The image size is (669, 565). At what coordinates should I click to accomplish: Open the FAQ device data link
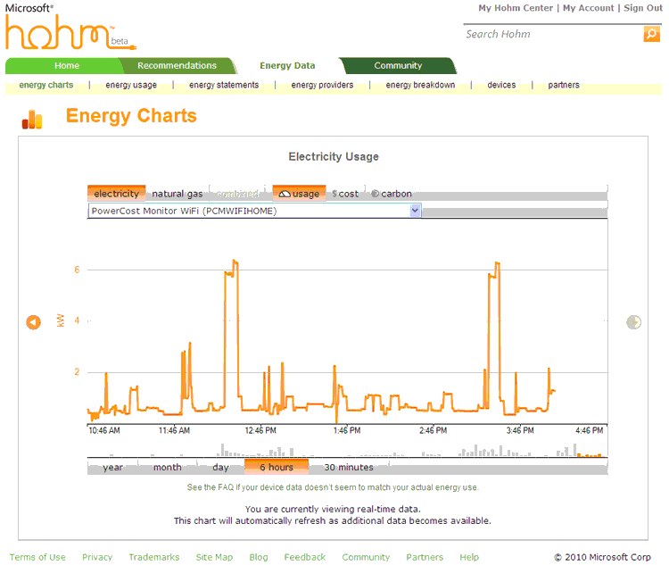(x=333, y=487)
